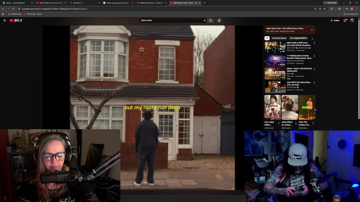Click the 'Drive Safe (Official Visualiser)' title link
Image resolution: width=360 pixels, height=202 pixels.
(x=298, y=44)
